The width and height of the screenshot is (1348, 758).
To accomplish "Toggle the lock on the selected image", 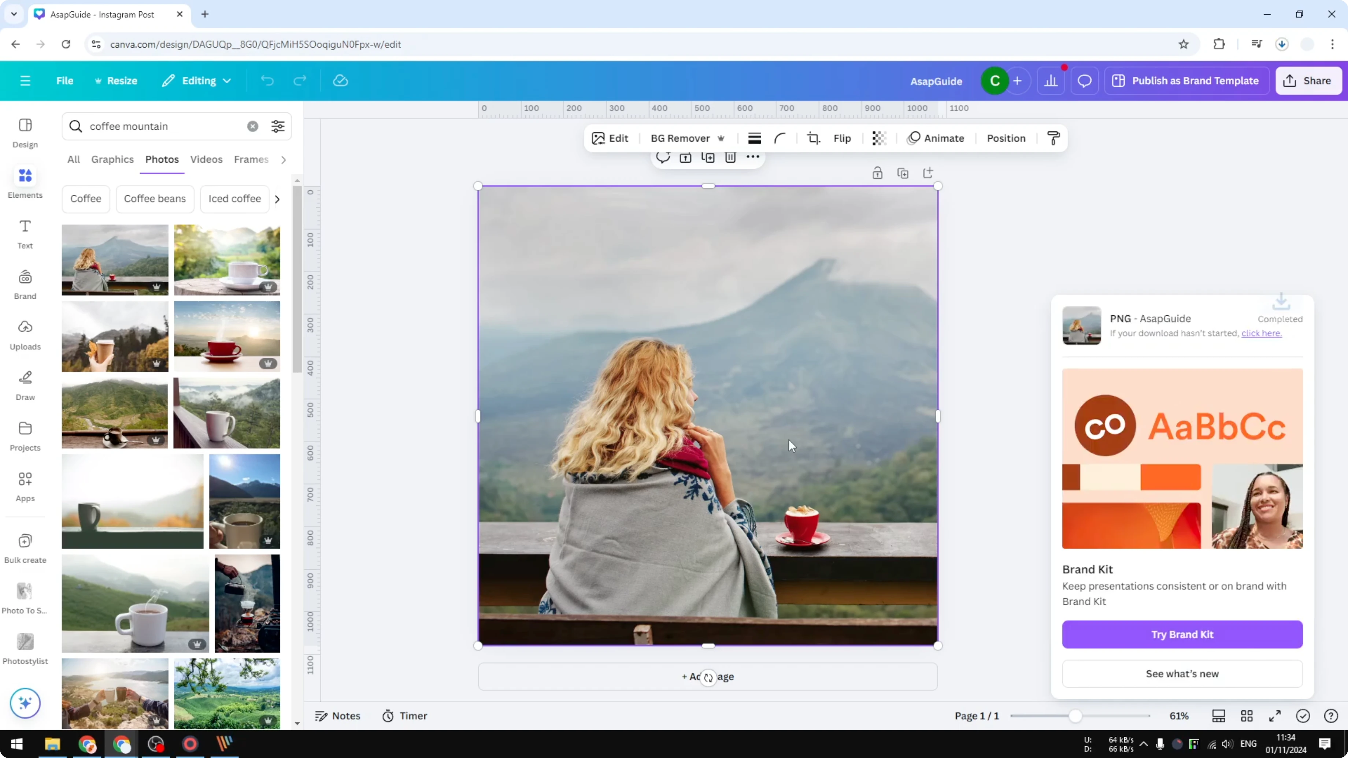I will [x=878, y=172].
